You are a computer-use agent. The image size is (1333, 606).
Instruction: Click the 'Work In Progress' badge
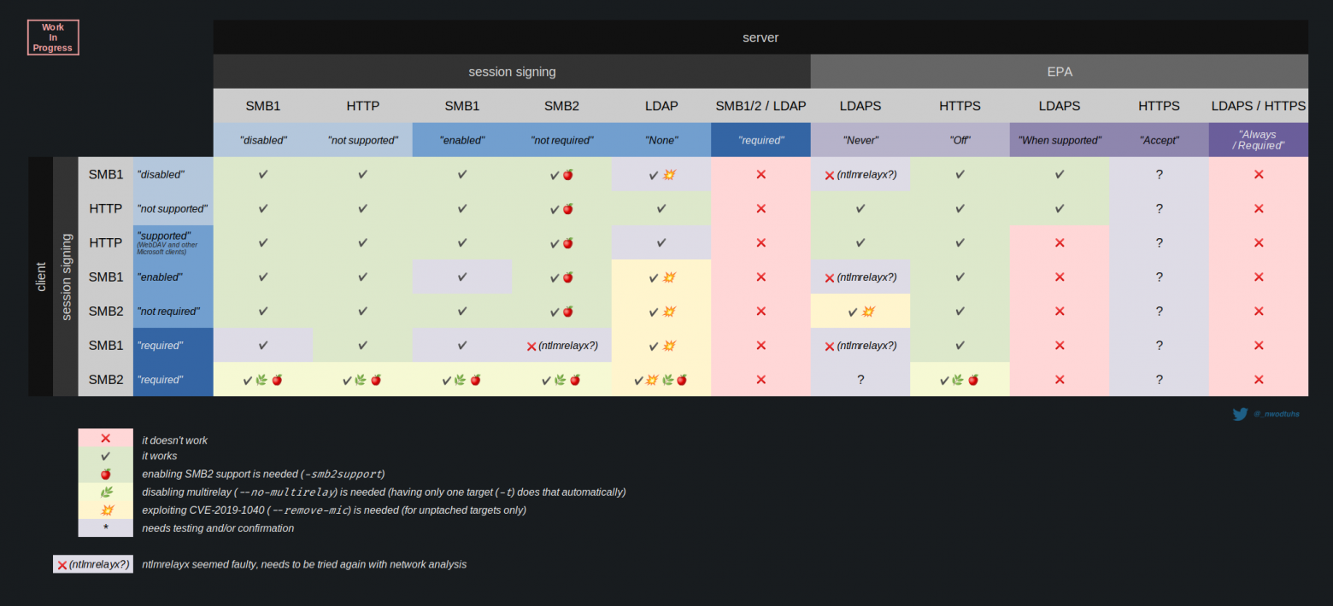[52, 37]
